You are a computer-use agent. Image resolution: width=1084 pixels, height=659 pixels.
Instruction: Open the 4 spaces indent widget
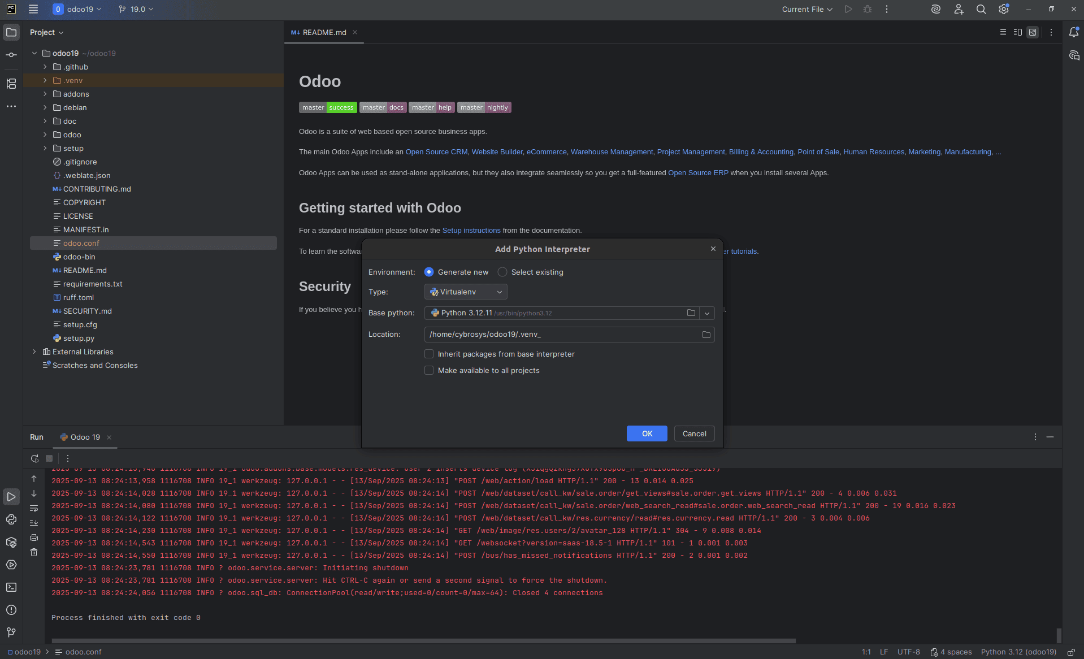coord(951,652)
